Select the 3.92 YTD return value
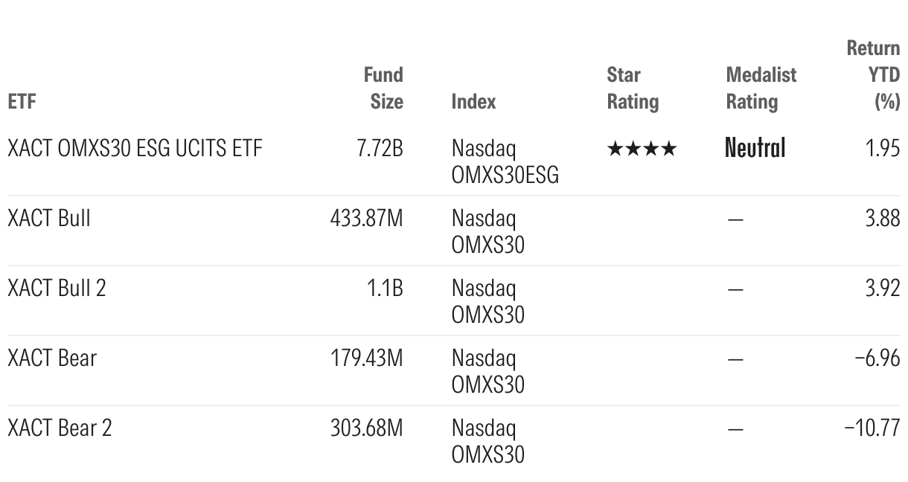Viewport: 908px width, 482px height. point(883,289)
